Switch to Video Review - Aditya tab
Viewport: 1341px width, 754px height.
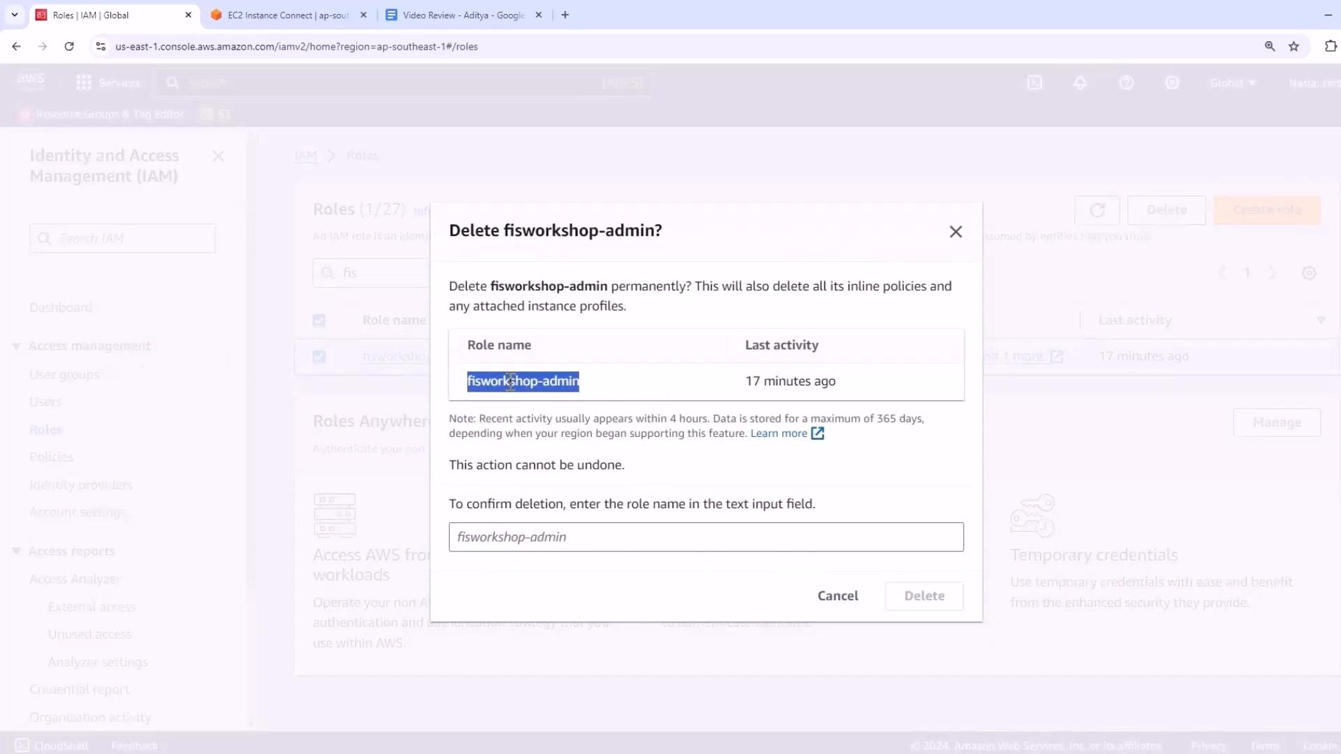(x=463, y=15)
